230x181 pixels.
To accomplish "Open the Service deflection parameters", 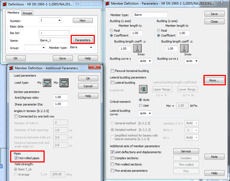I will pyautogui.click(x=186, y=151).
